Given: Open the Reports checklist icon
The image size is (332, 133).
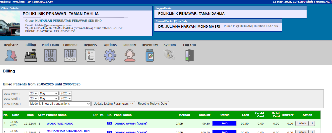Looking at the screenshot, I should 90,55.
